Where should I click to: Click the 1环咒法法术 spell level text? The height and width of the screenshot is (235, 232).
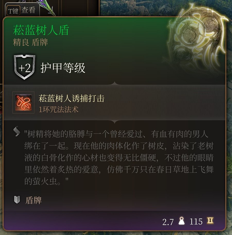click(58, 109)
